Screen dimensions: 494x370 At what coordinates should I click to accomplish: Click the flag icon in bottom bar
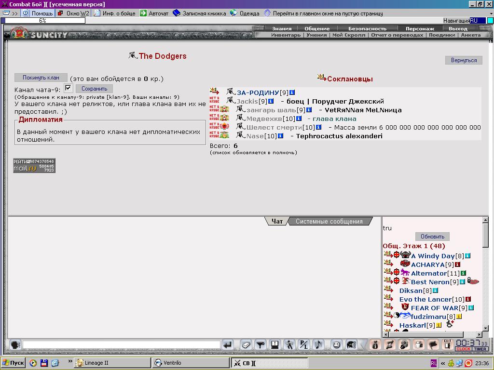tap(433, 345)
